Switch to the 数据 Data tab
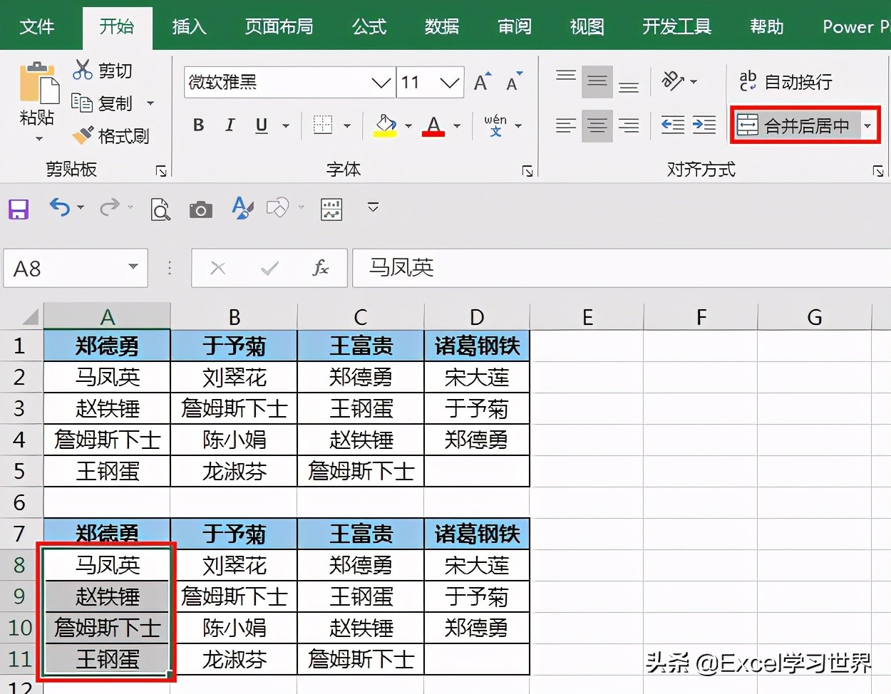 [442, 26]
